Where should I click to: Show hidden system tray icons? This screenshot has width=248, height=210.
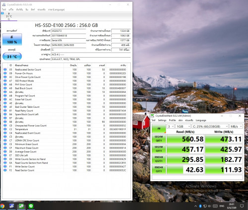coord(196,206)
